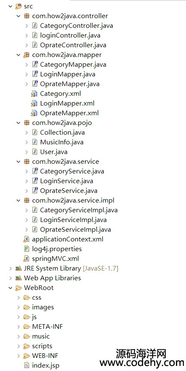Expand the MusicInfo.java file node
The height and width of the screenshot is (371, 186).
(x=27, y=142)
